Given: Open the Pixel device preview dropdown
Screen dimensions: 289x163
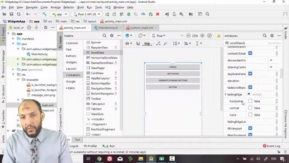Looking at the screenshot, I should [158, 36].
